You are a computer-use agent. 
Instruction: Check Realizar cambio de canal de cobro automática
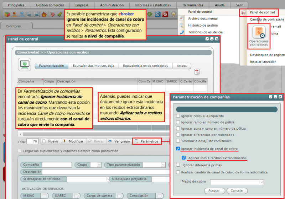(178, 172)
